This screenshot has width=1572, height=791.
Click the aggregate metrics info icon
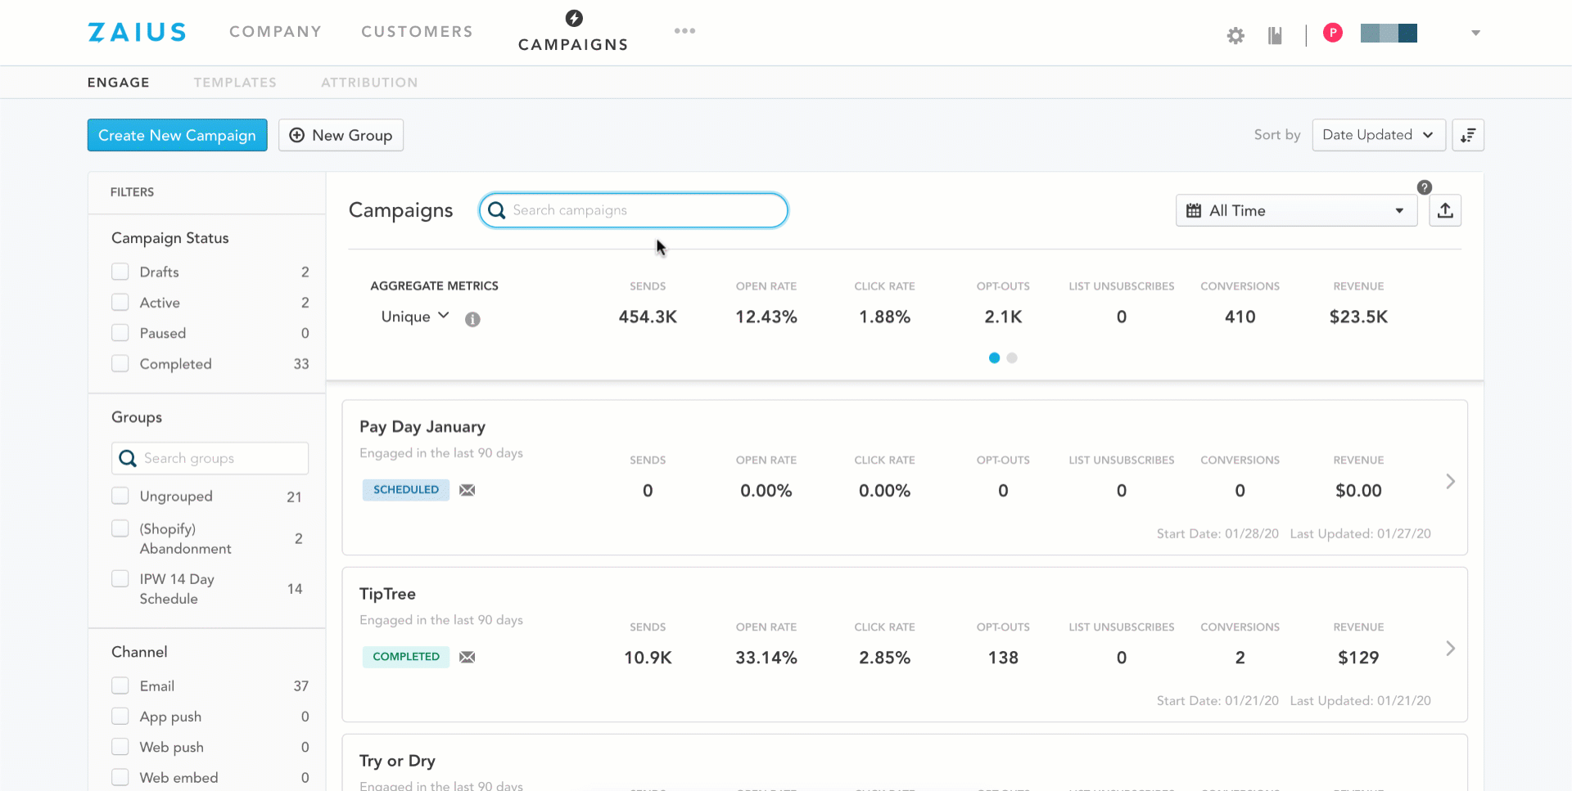click(472, 319)
